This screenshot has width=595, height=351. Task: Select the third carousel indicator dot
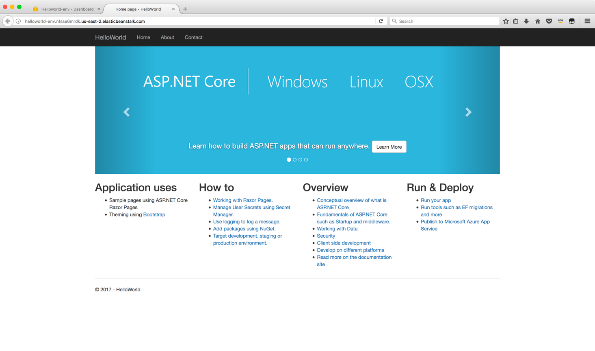coord(301,160)
